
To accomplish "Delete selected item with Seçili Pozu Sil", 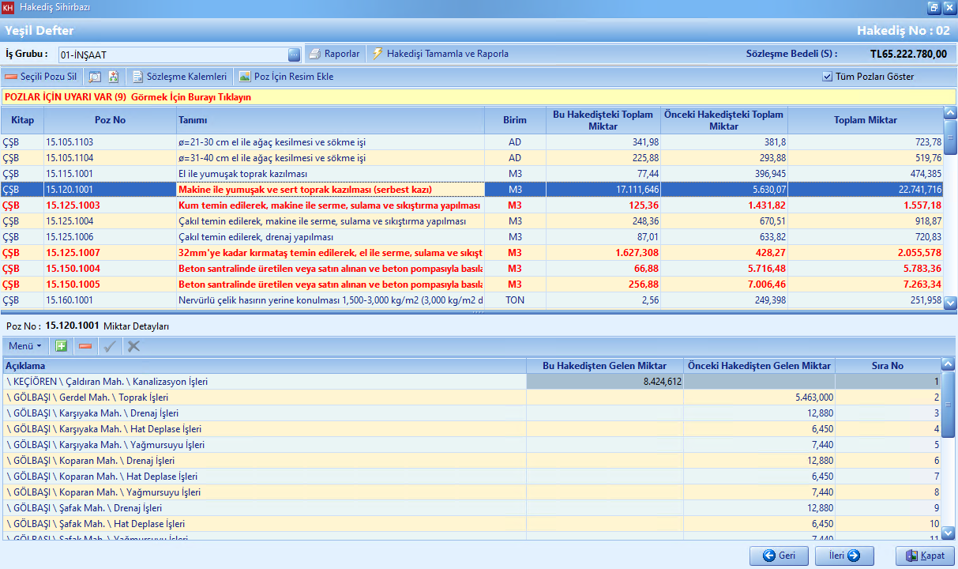I will 41,77.
